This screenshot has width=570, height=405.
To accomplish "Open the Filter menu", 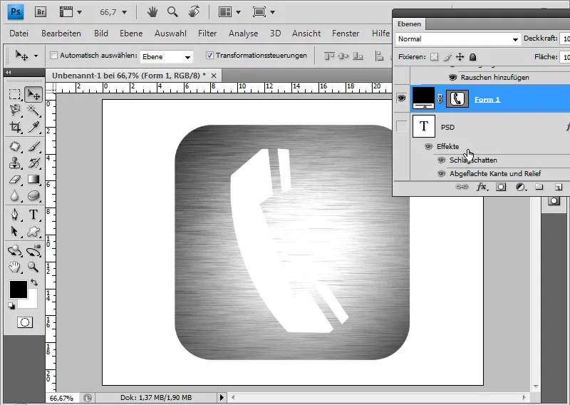I will 207,34.
